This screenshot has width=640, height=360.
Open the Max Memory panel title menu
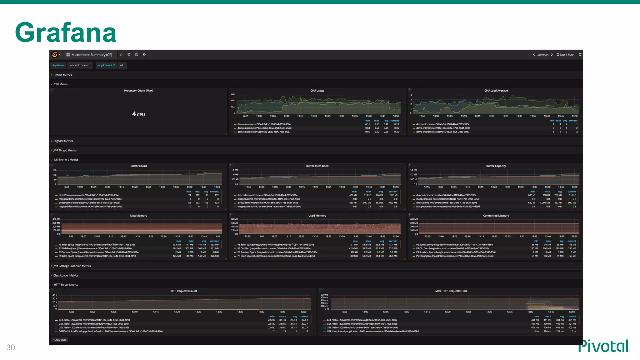(x=138, y=216)
